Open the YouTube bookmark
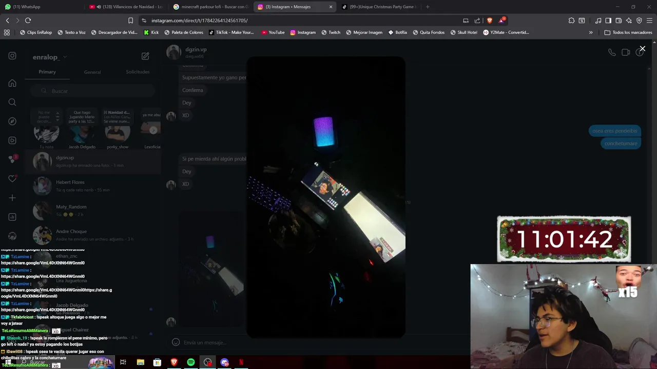 pyautogui.click(x=273, y=32)
